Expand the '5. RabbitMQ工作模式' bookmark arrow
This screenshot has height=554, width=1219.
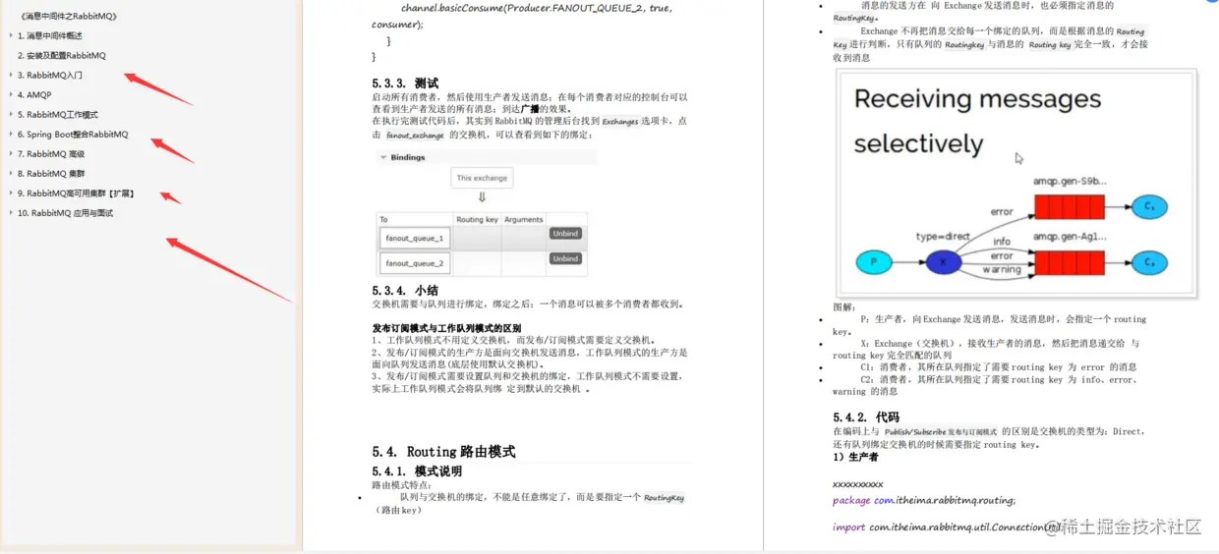[11, 115]
